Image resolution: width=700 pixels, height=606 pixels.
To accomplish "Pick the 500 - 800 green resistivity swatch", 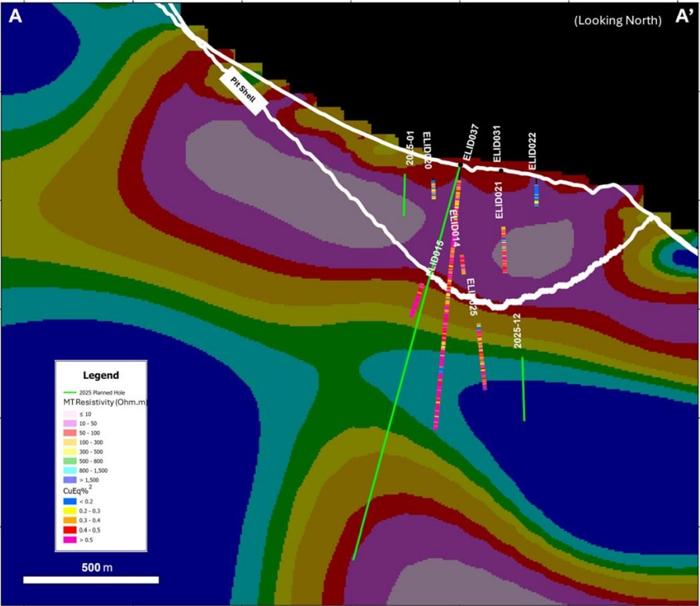I will 70,461.
